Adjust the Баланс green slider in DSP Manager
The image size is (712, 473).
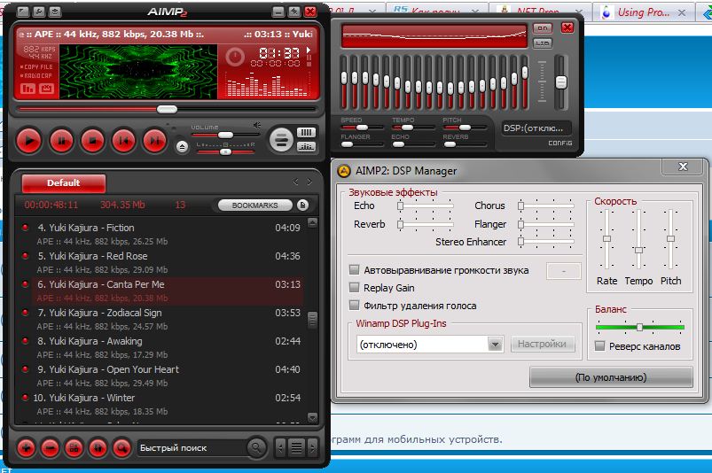(x=640, y=327)
